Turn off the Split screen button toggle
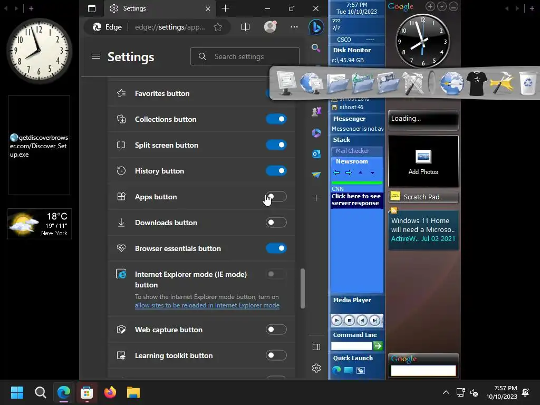This screenshot has width=540, height=405. pos(276,145)
